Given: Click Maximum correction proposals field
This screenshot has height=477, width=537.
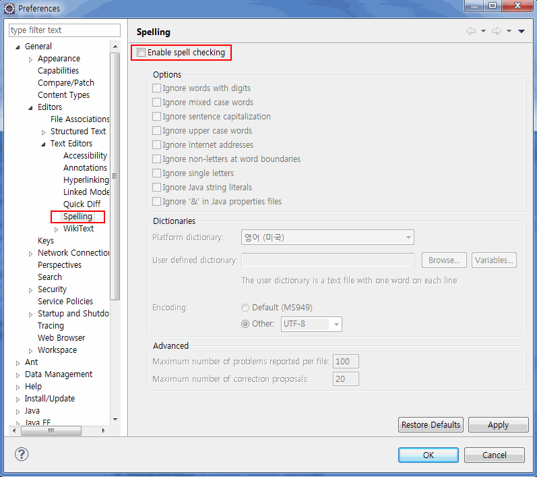Looking at the screenshot, I should [x=346, y=379].
